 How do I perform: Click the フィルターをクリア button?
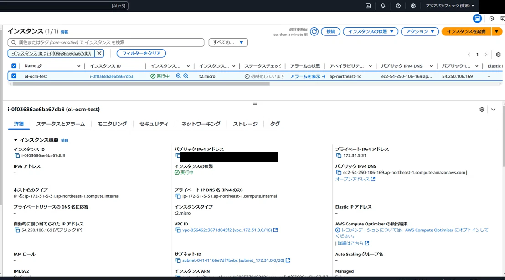click(x=141, y=53)
